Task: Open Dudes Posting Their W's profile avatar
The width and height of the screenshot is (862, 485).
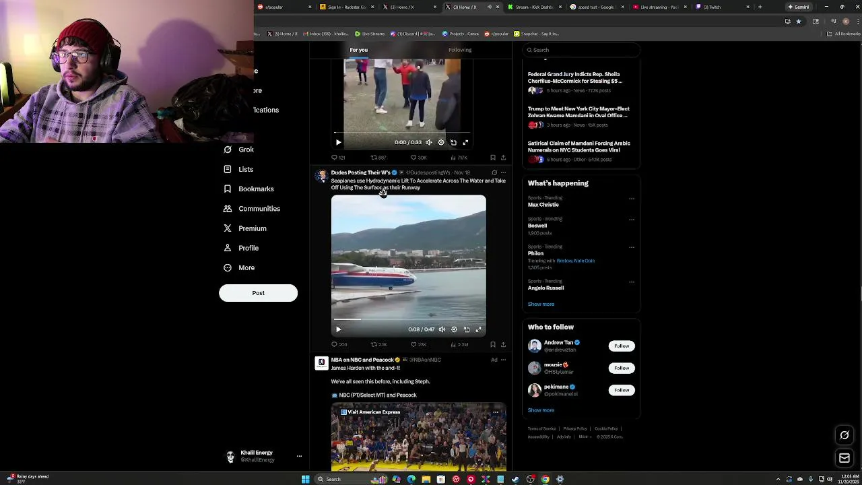Action: 321,176
